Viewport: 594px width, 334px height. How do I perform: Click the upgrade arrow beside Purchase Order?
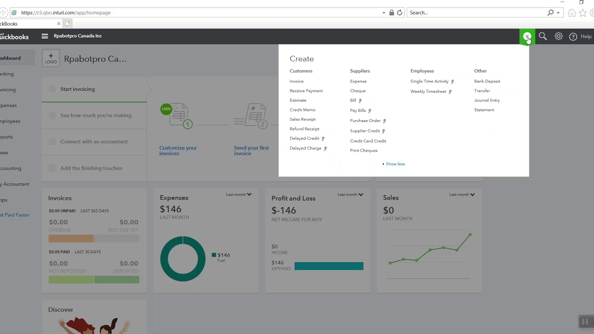384,121
